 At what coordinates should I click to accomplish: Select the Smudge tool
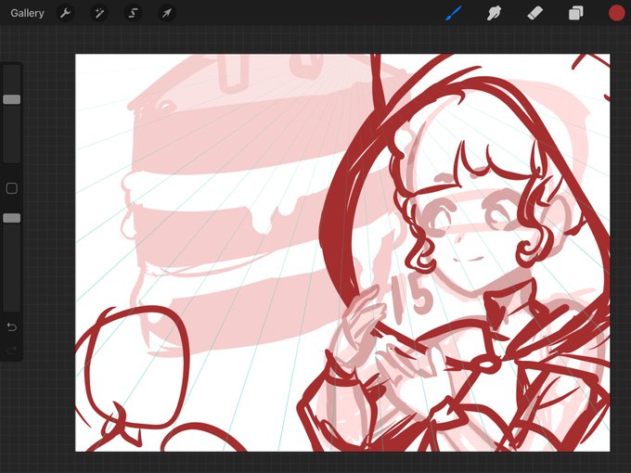point(494,13)
